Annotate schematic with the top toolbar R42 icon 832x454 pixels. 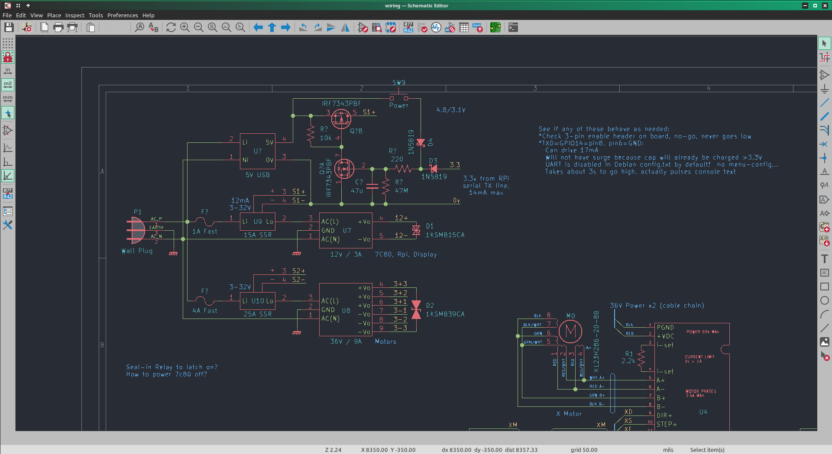click(x=408, y=28)
